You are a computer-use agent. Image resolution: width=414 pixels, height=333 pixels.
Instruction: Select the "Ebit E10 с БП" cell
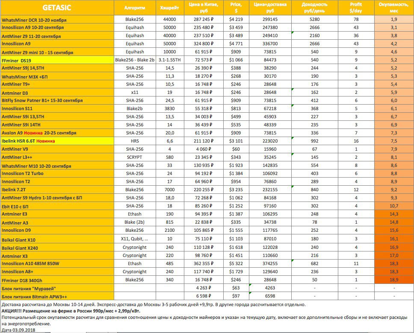[x=57, y=206]
